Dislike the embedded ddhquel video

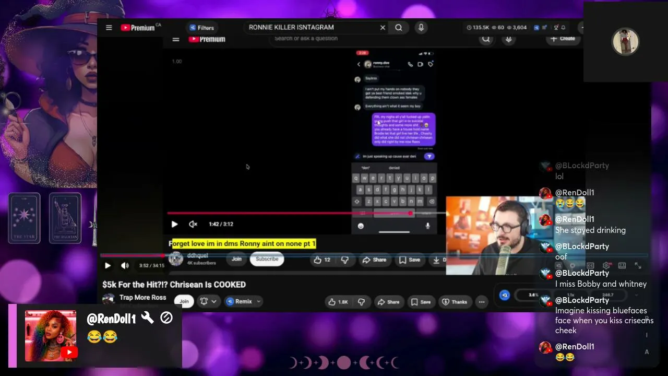point(344,260)
